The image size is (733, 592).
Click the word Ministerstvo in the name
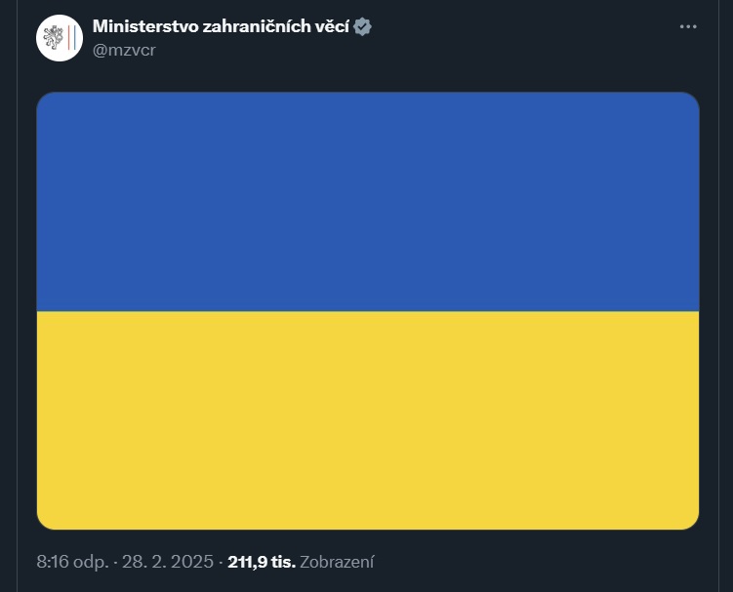tap(145, 26)
